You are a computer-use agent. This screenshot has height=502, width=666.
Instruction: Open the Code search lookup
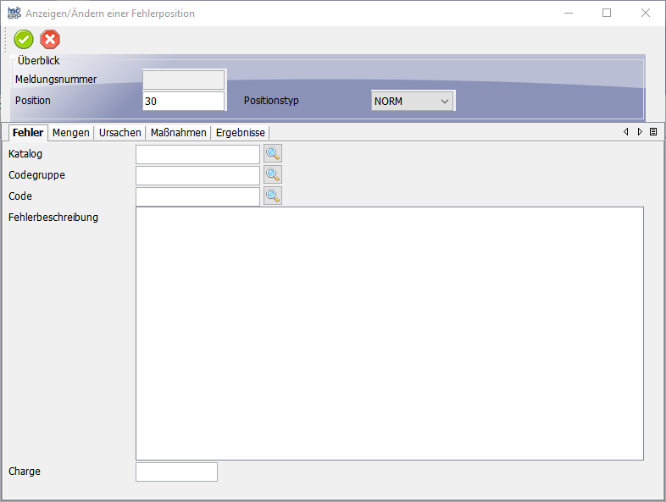272,196
